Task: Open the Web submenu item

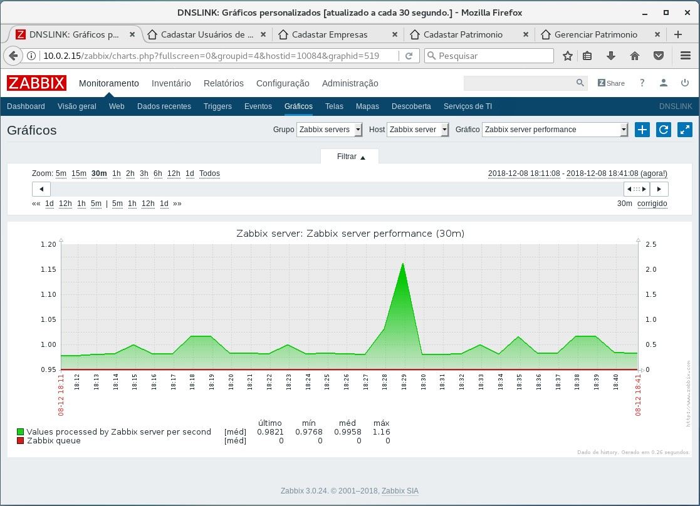Action: pos(117,106)
